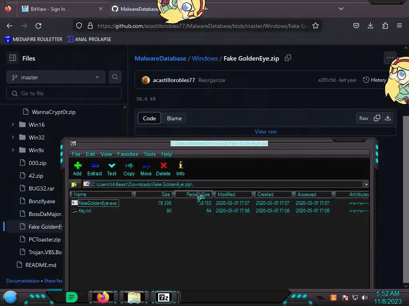Search files with the magnifier button
The height and width of the screenshot is (306, 409).
coord(115,77)
